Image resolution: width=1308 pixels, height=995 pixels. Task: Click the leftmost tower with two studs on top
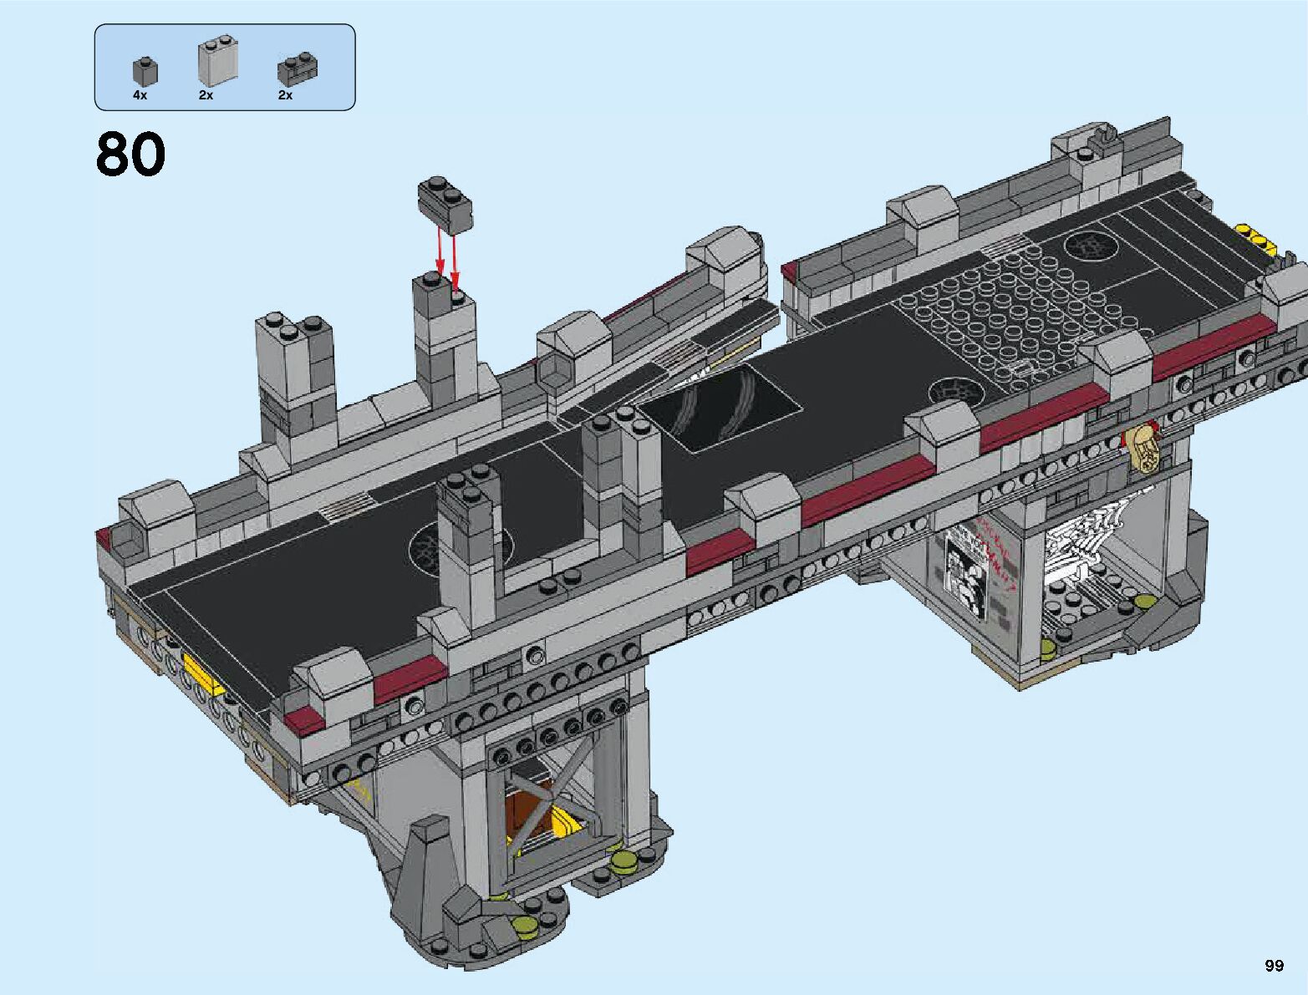coord(294,376)
